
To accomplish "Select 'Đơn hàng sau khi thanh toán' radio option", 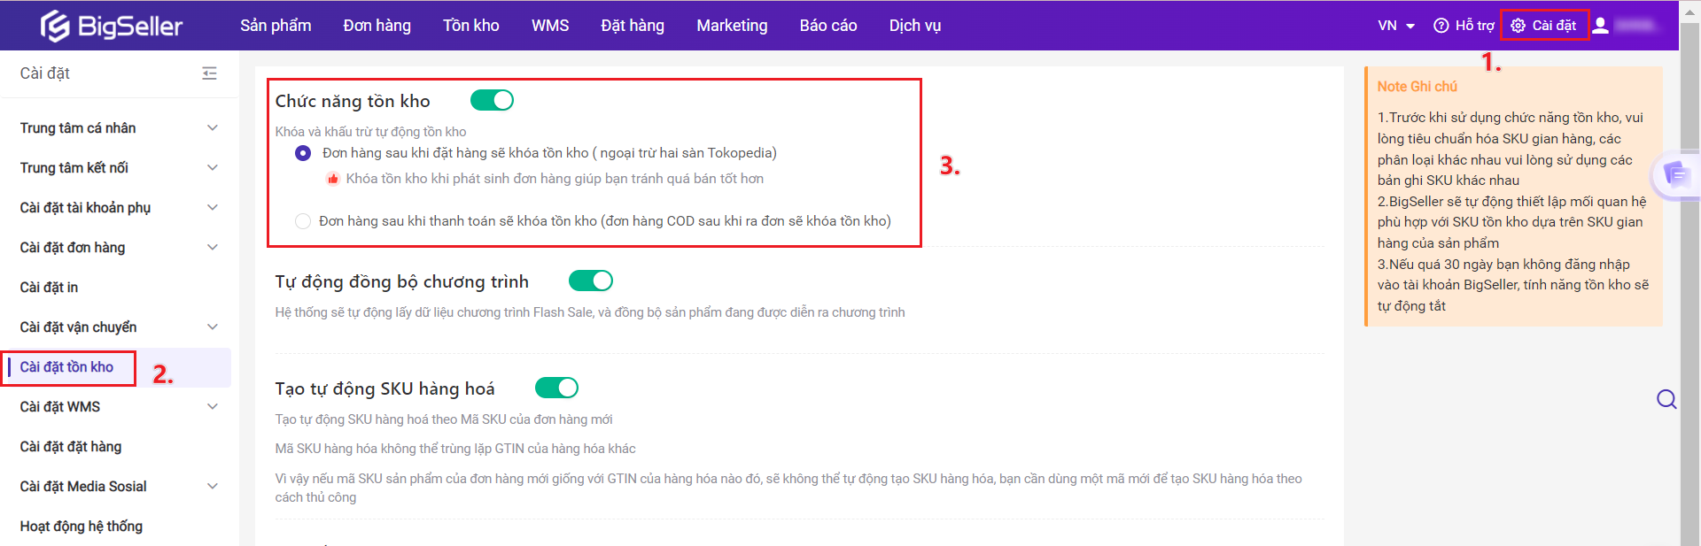I will point(303,221).
